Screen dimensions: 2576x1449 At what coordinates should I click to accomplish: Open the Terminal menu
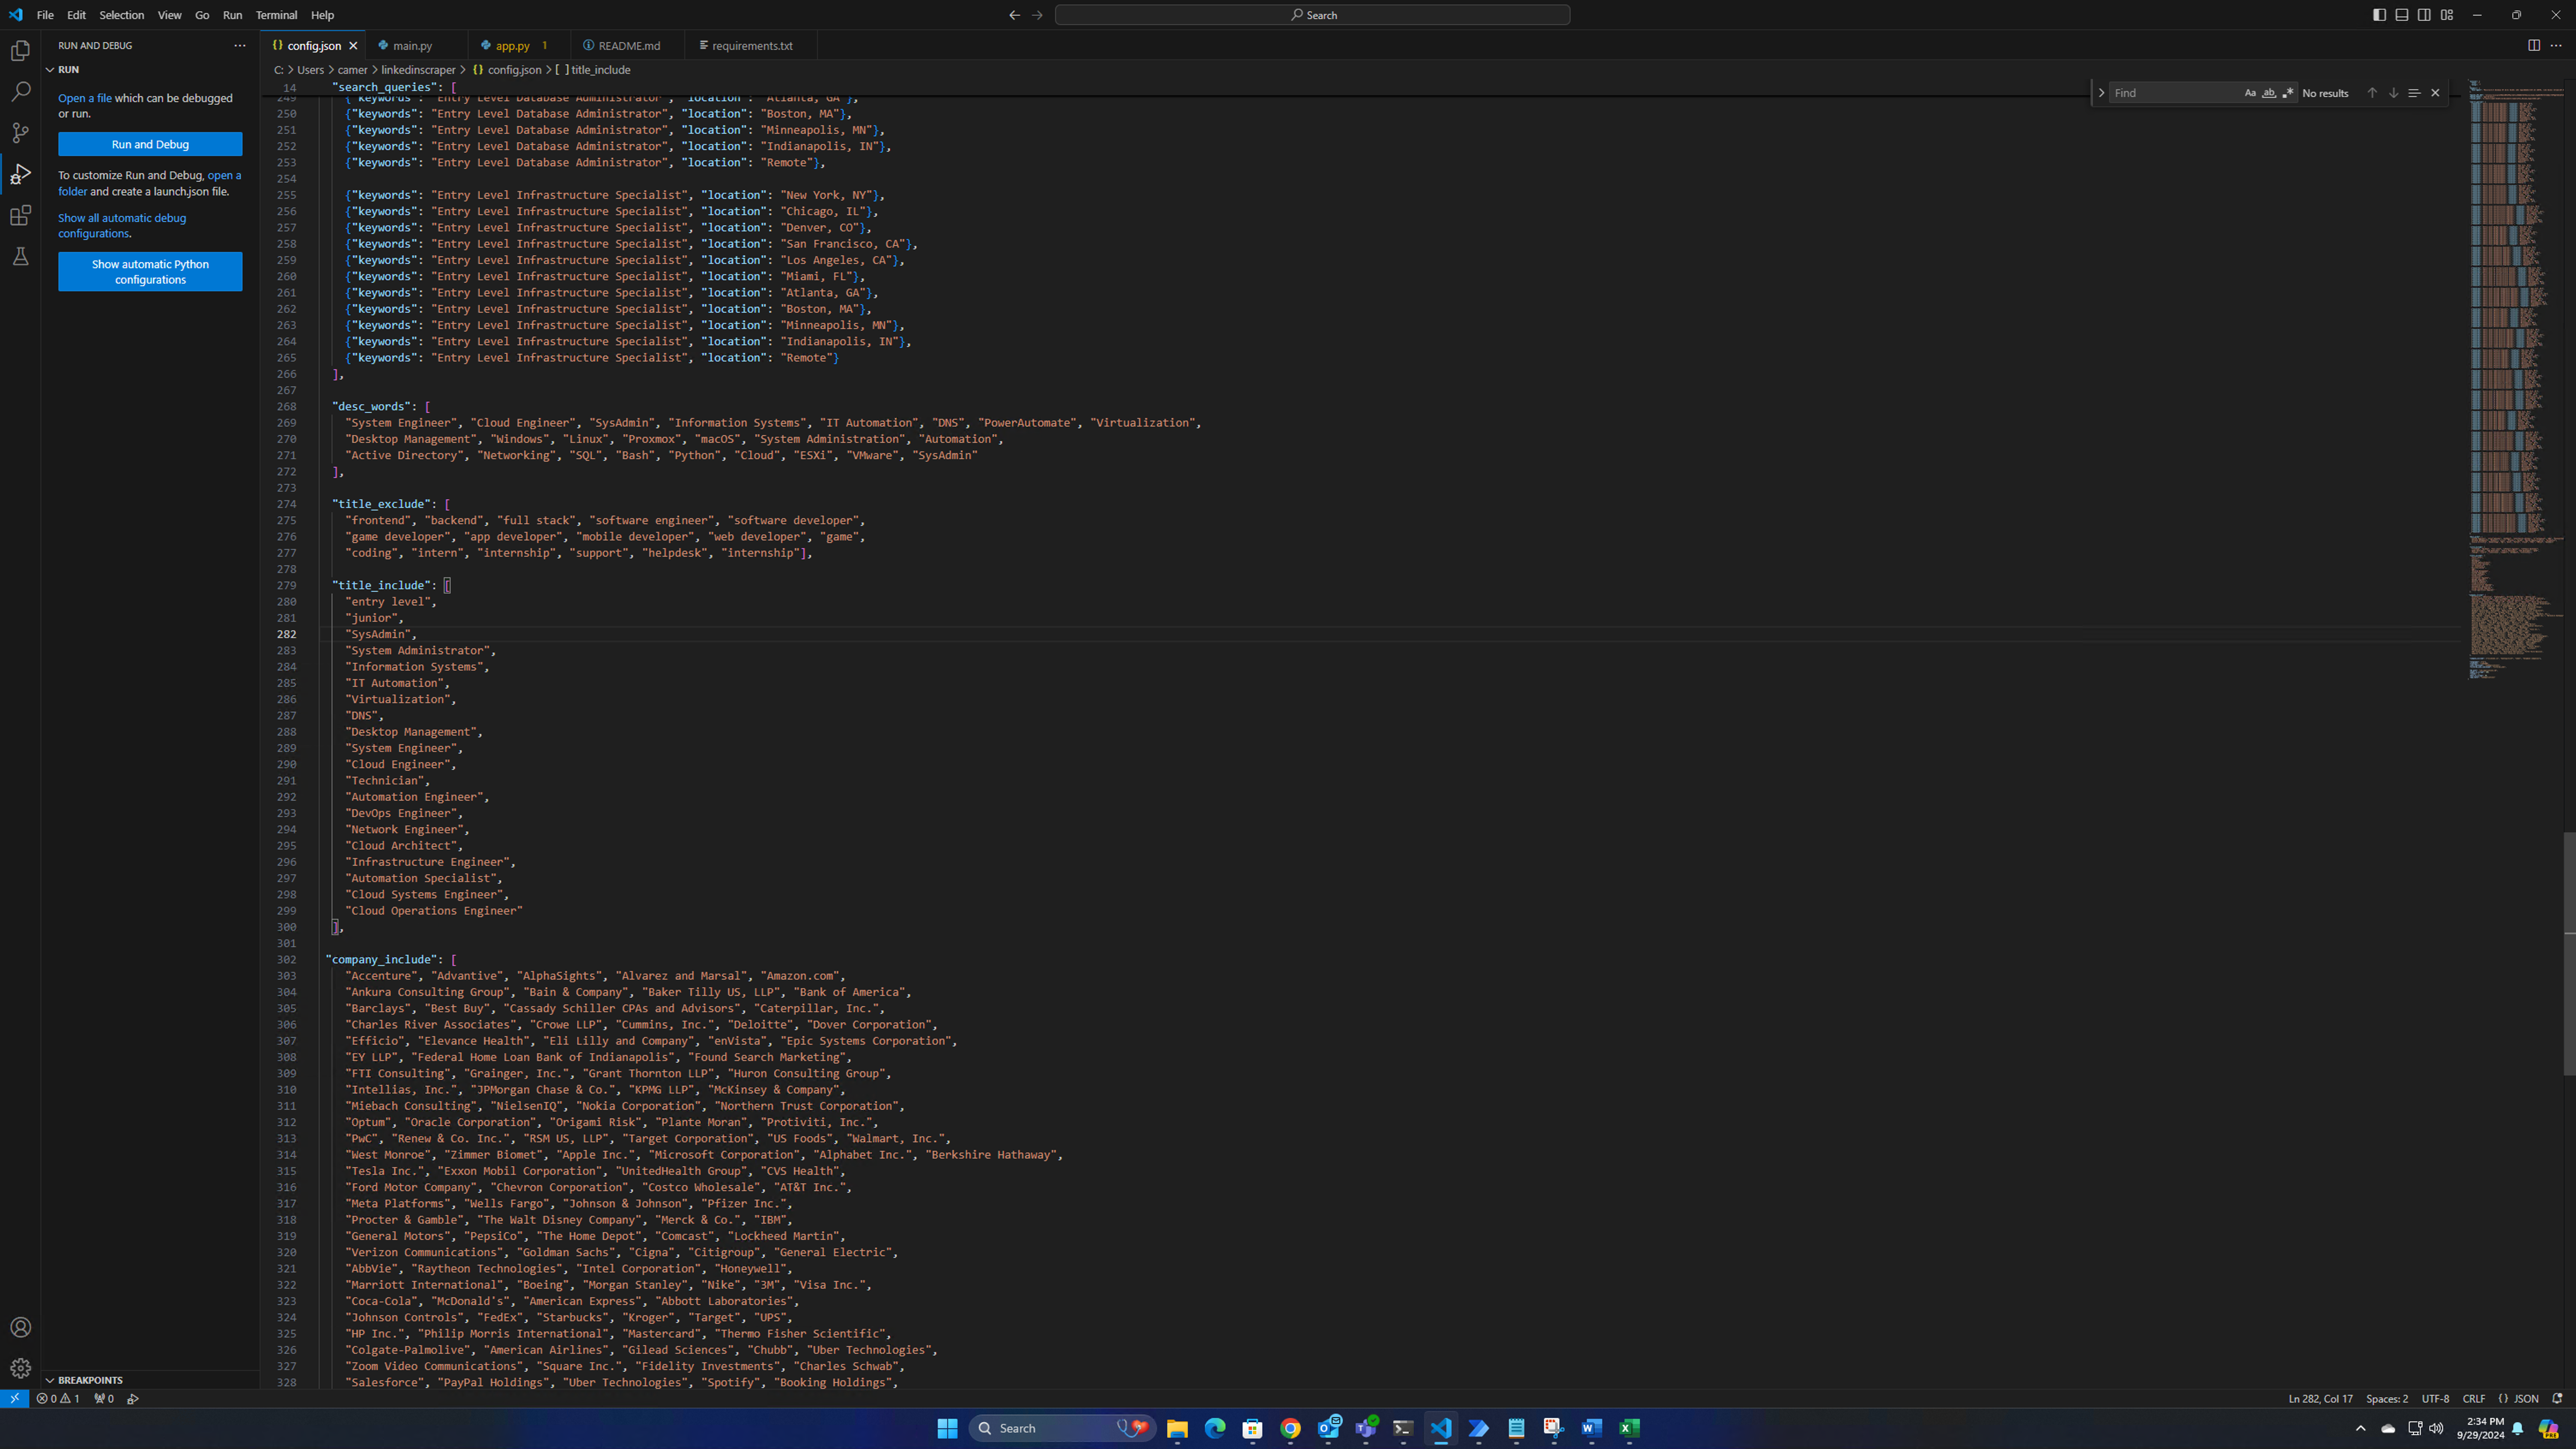click(x=276, y=15)
